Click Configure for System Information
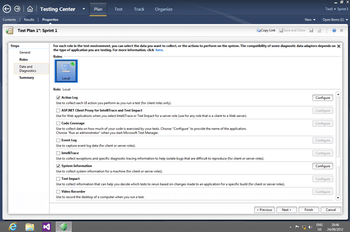 point(323,166)
